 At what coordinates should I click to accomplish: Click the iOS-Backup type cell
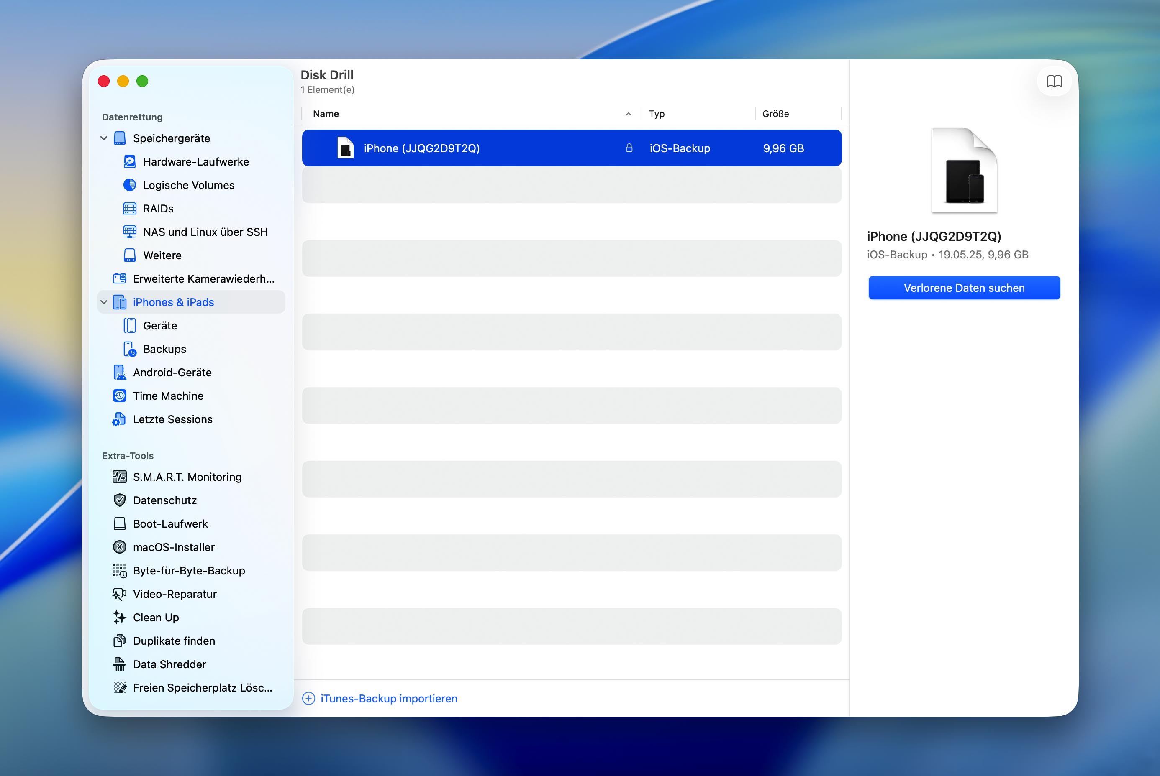pos(680,148)
